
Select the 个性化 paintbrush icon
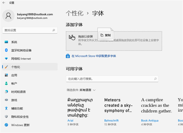pyautogui.click(x=6, y=67)
